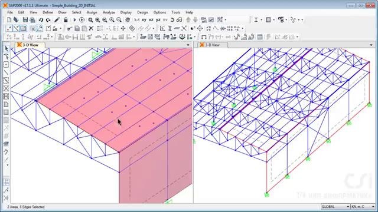Click the Run Analysis play arrow
This screenshot has width=378, height=212.
tap(74, 20)
